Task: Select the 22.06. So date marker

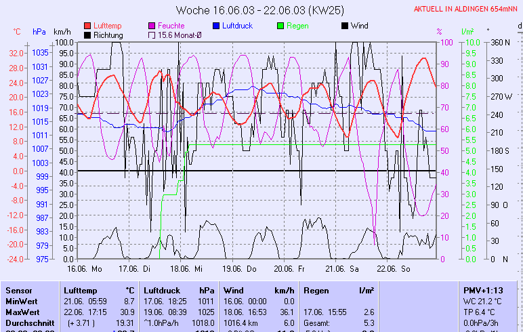Action: point(394,268)
